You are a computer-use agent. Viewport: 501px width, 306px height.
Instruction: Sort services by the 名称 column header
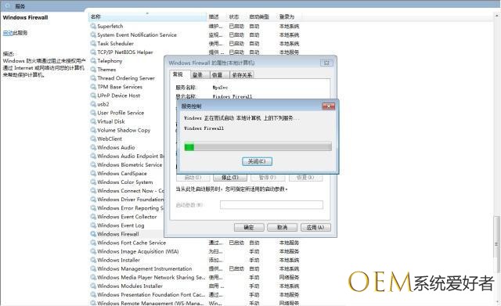click(x=147, y=16)
